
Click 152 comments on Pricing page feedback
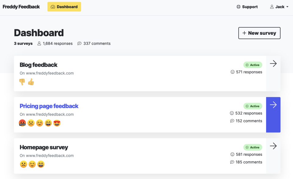point(246,121)
